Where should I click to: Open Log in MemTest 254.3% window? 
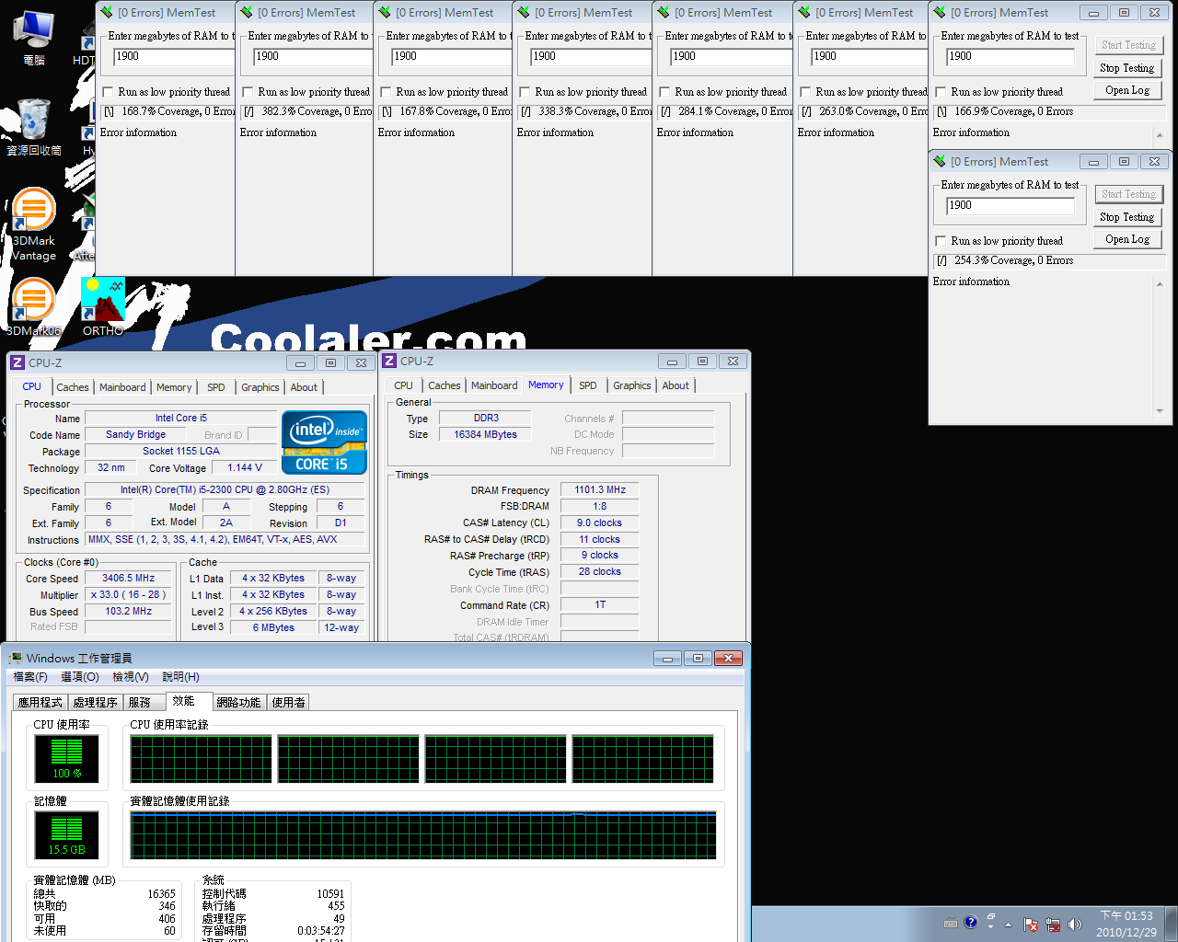1127,239
